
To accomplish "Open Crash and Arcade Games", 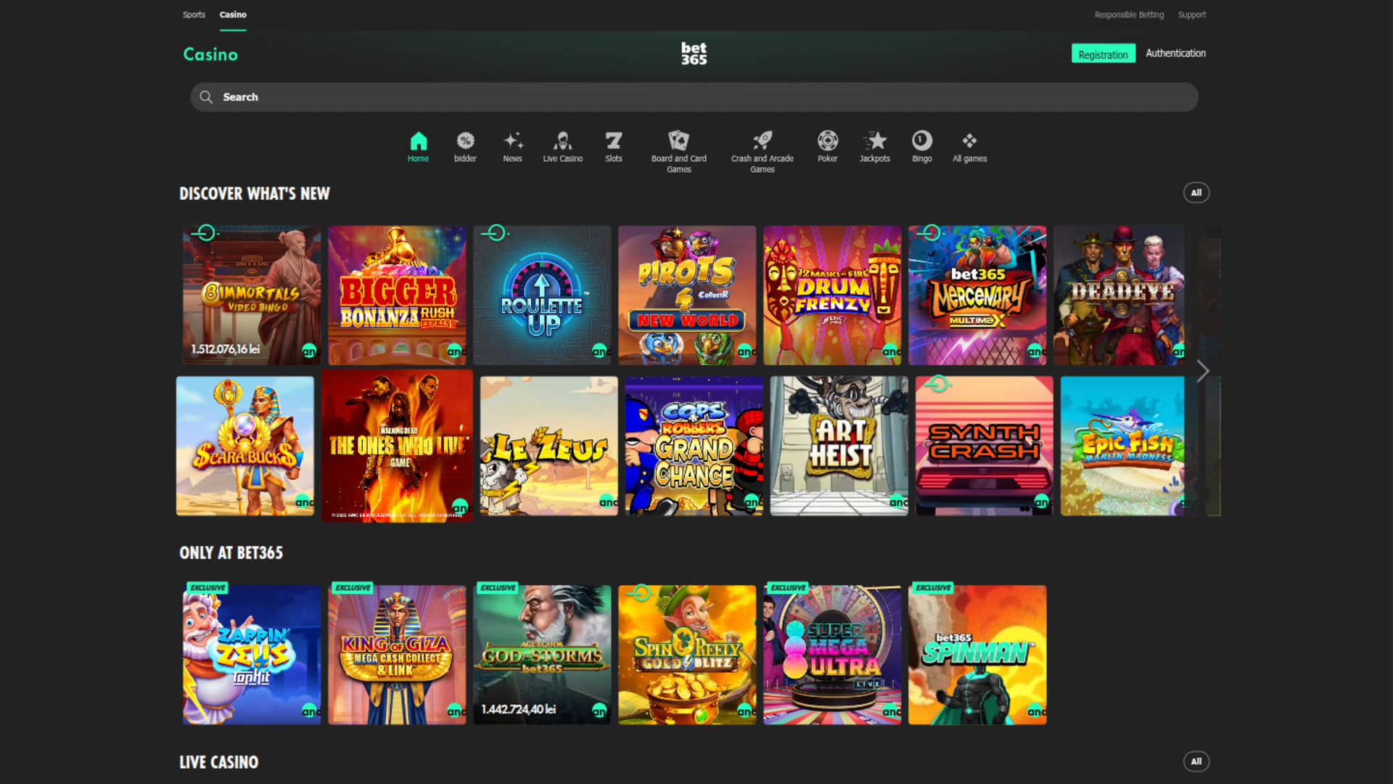I will pyautogui.click(x=762, y=147).
